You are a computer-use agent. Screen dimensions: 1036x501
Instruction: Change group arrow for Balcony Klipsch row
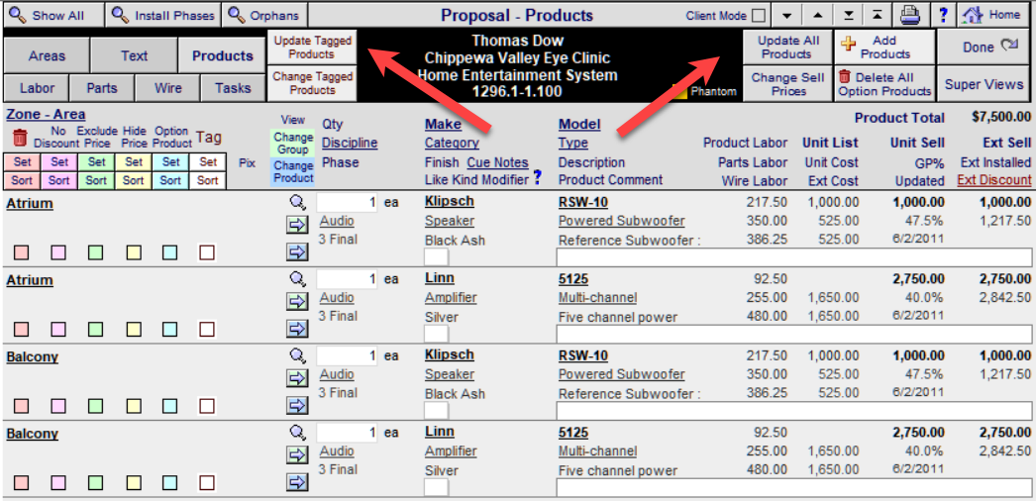tap(297, 378)
